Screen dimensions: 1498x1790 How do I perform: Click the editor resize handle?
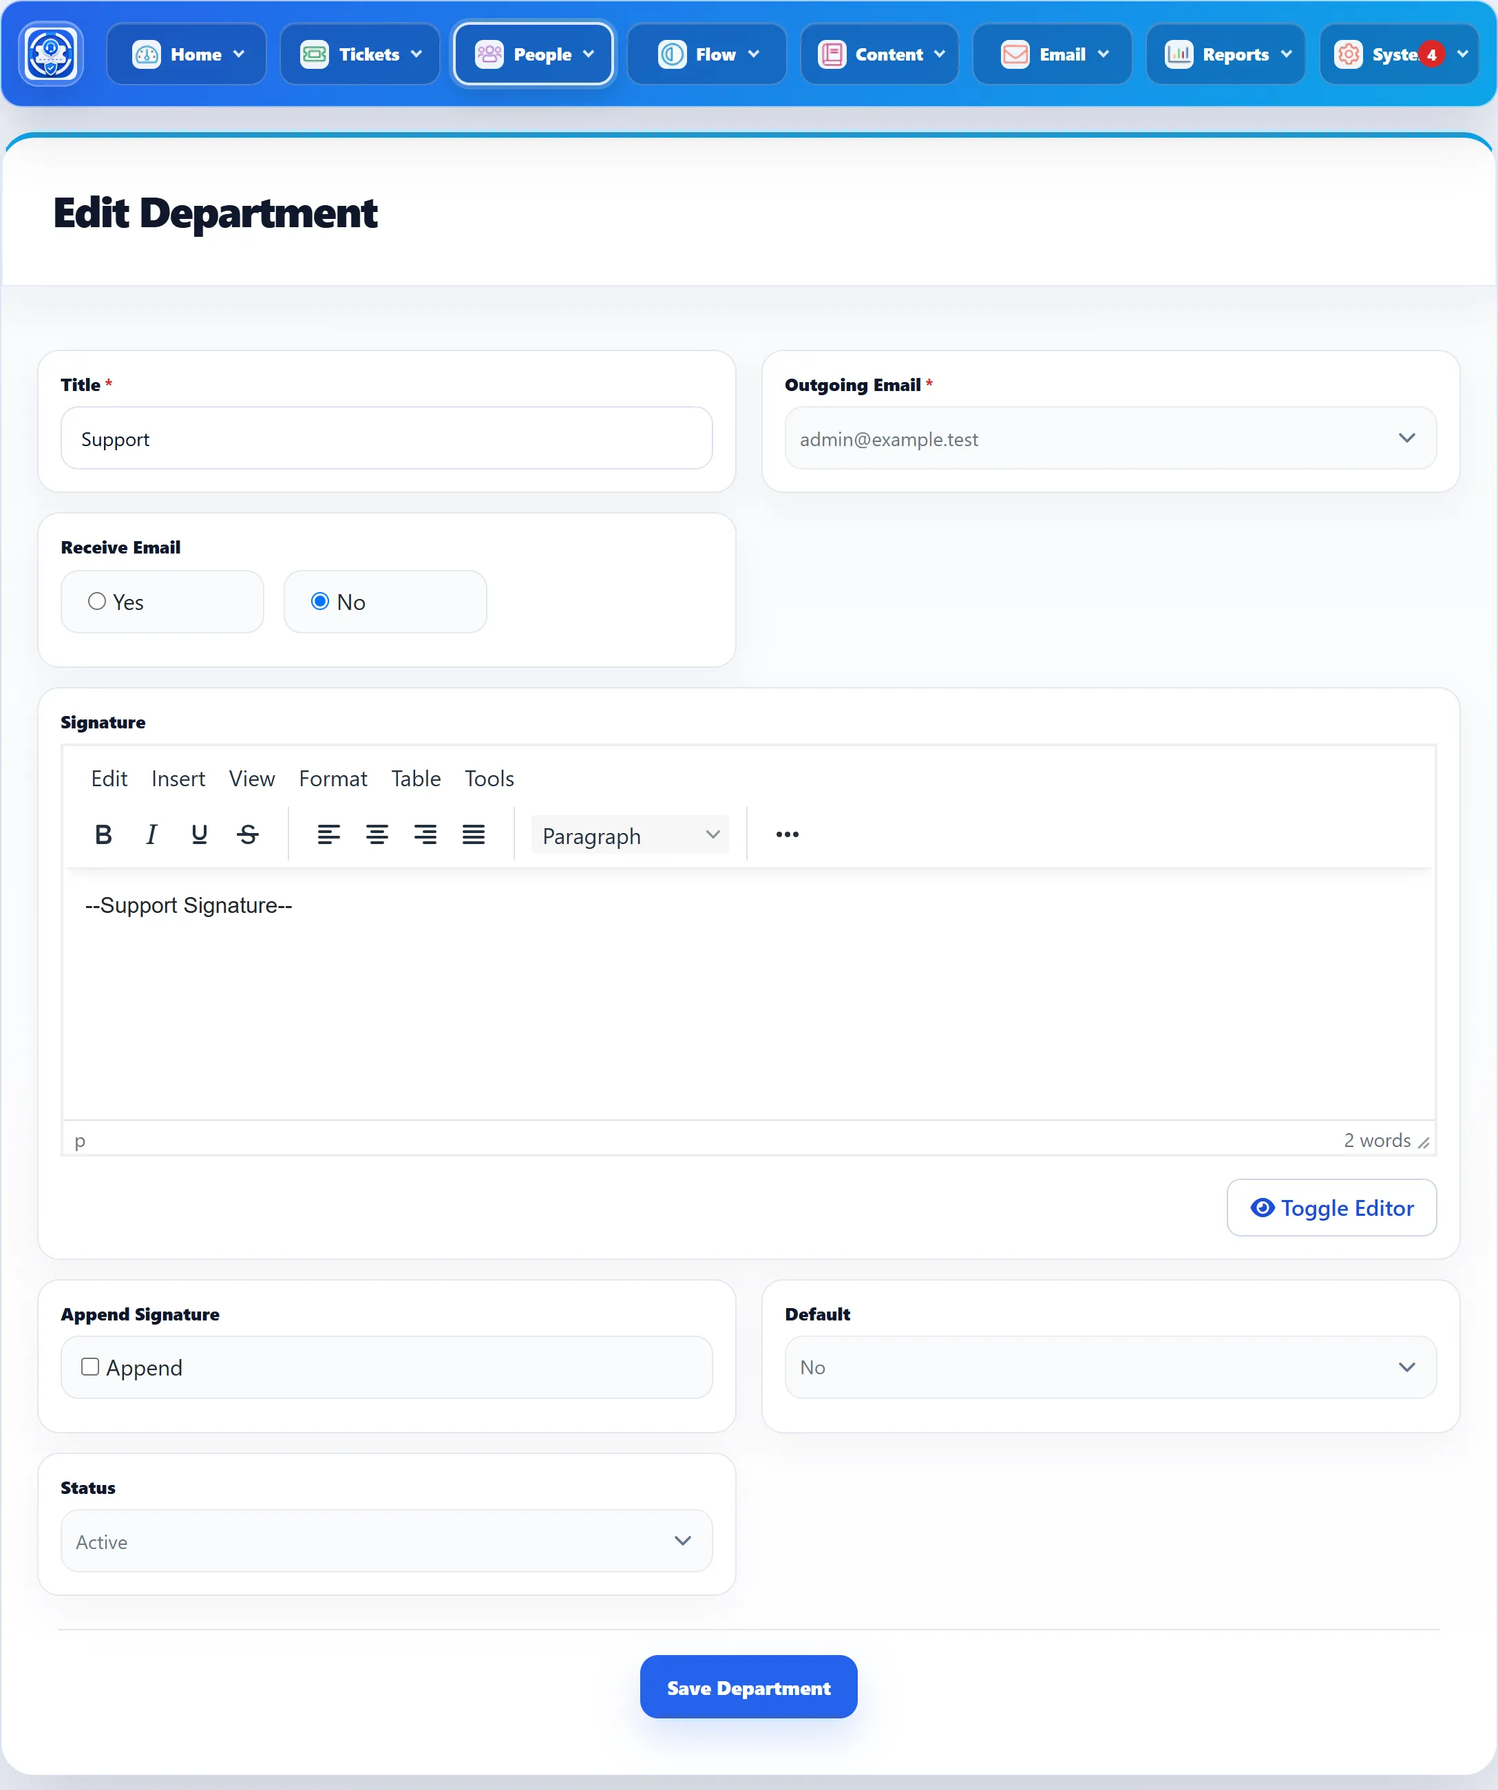pyautogui.click(x=1423, y=1142)
